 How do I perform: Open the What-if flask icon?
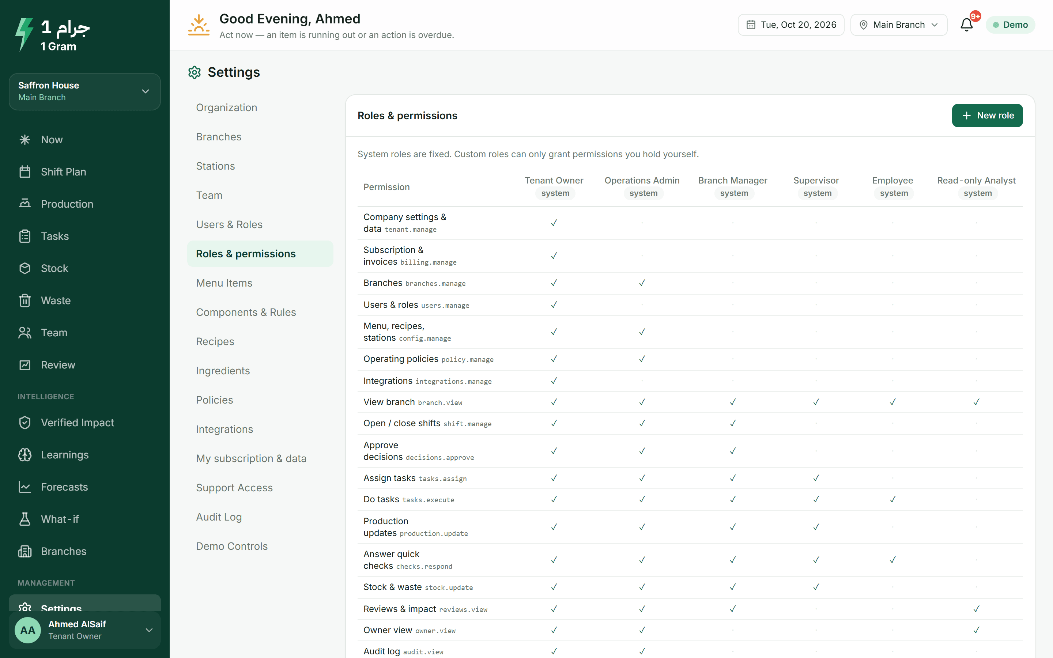[25, 519]
